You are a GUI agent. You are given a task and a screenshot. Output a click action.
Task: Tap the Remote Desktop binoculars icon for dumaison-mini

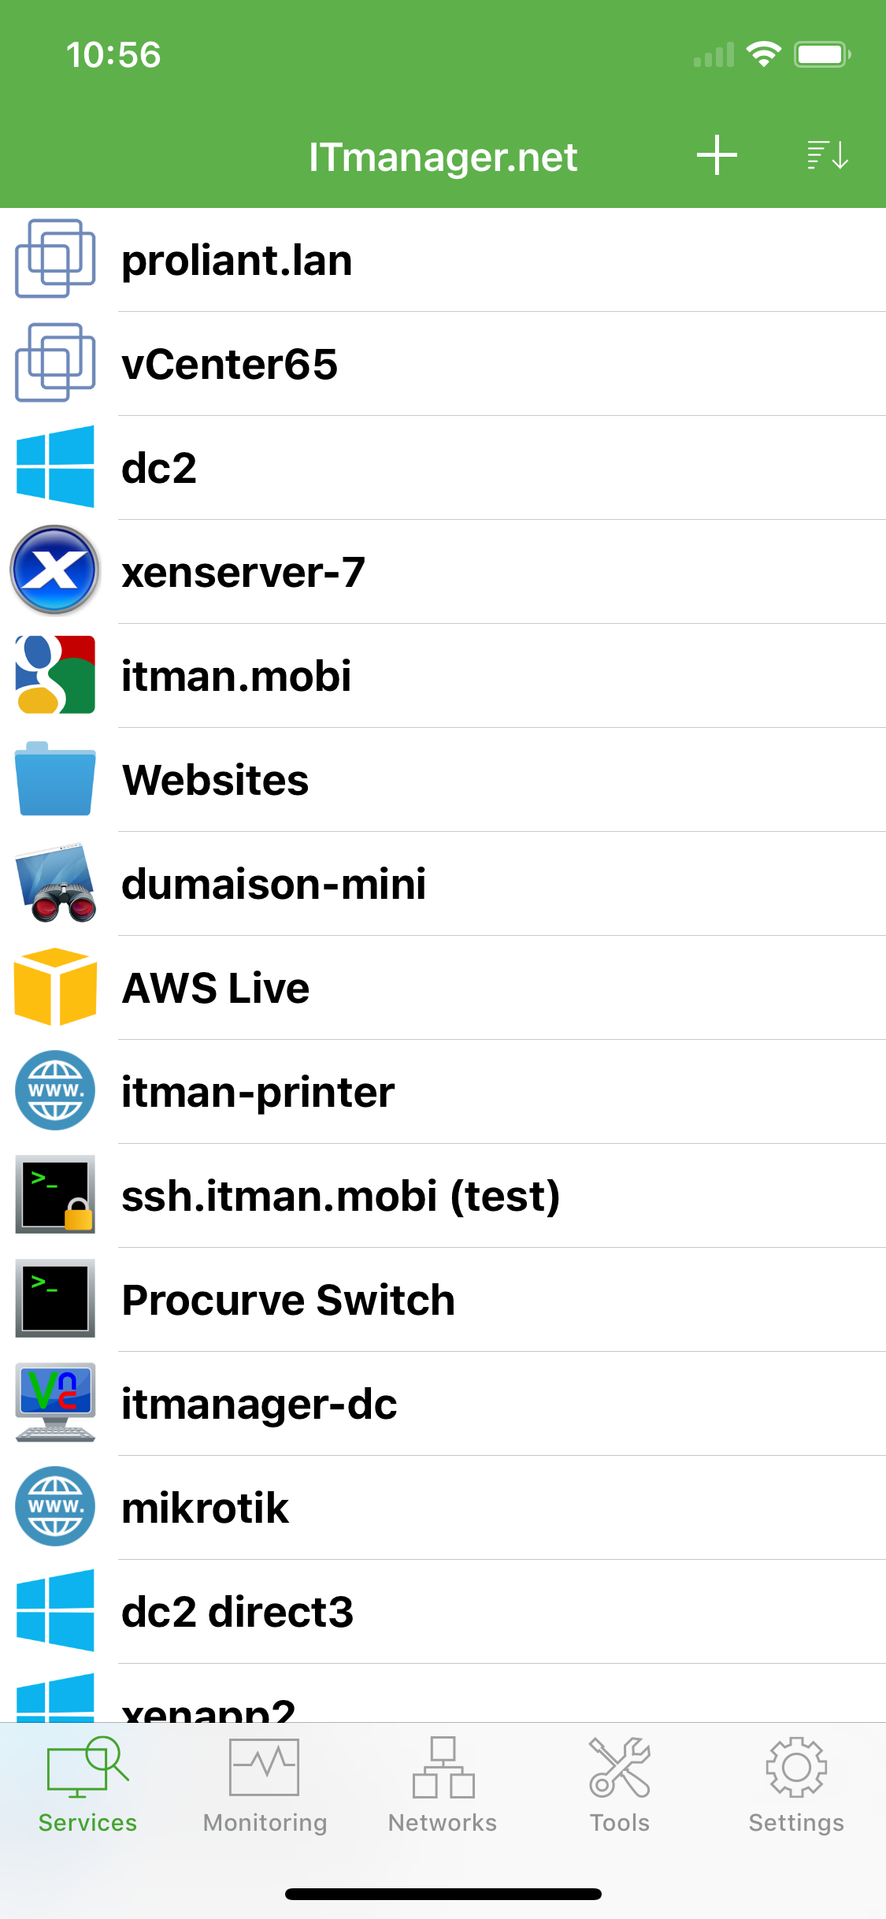coord(54,883)
